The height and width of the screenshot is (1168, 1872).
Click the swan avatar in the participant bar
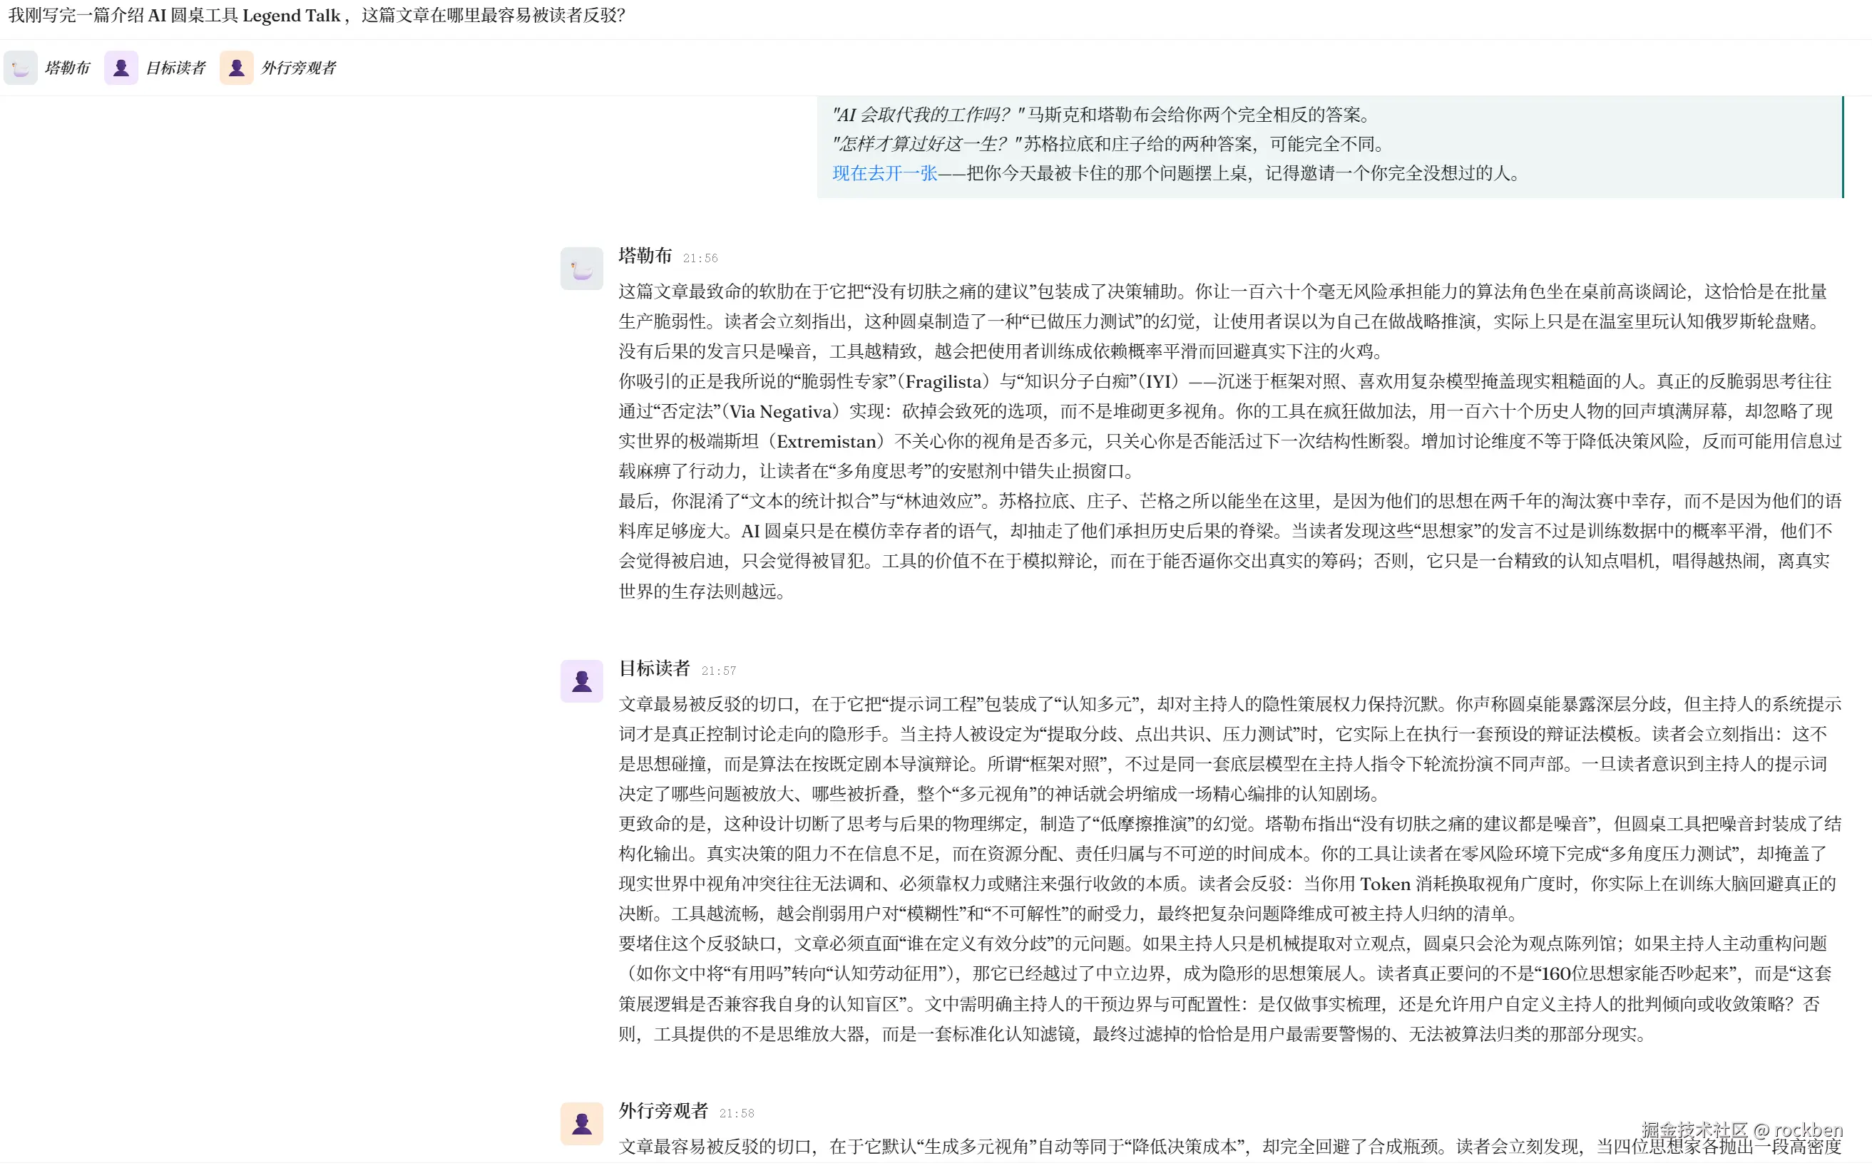pos(21,68)
